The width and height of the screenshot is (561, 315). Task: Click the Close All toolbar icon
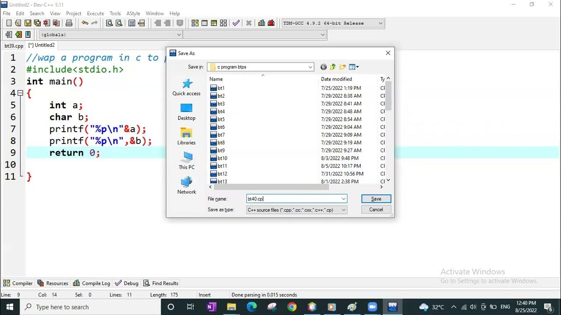pos(56,23)
